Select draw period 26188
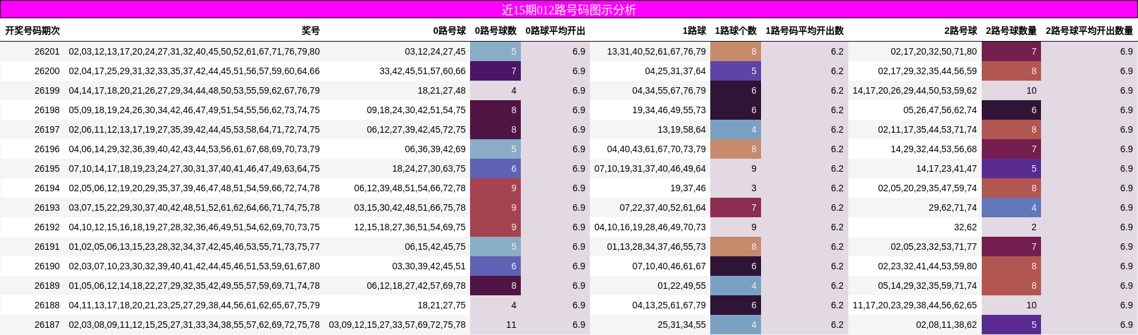 [47, 305]
